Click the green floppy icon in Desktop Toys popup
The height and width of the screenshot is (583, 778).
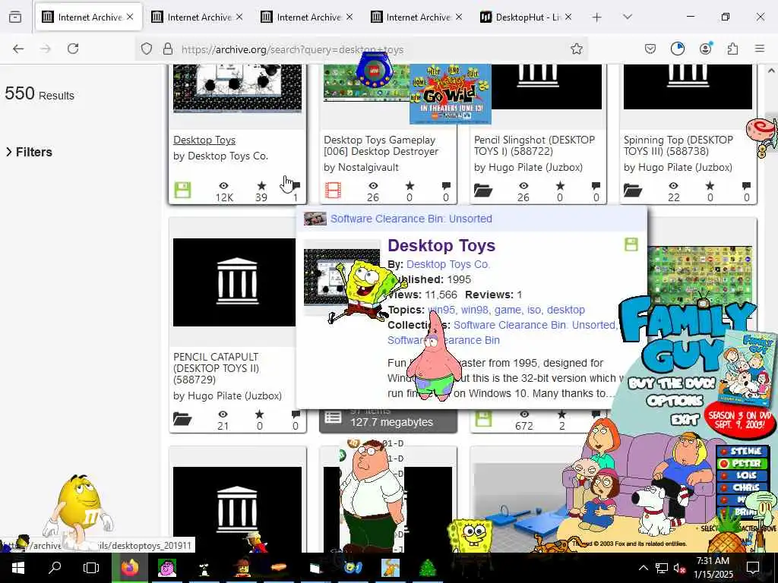[x=631, y=244]
